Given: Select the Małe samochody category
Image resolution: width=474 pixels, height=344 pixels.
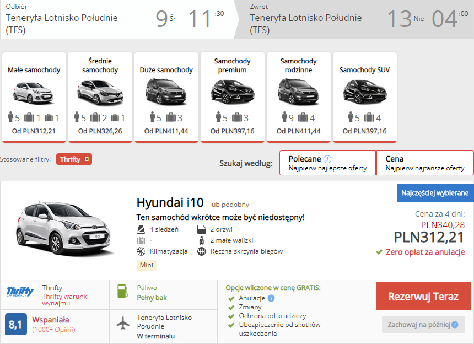Looking at the screenshot, I should (34, 97).
